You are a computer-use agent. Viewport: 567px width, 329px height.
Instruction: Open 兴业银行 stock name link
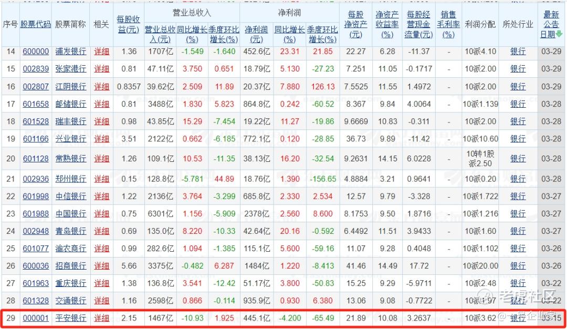[x=70, y=139]
